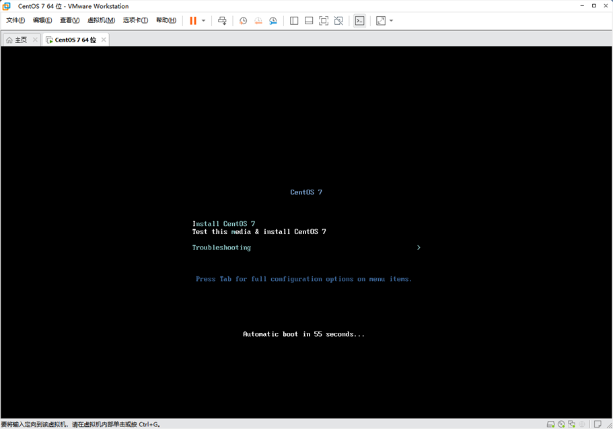Open the 虚拟机(M) menu
613x429 pixels.
click(x=101, y=20)
